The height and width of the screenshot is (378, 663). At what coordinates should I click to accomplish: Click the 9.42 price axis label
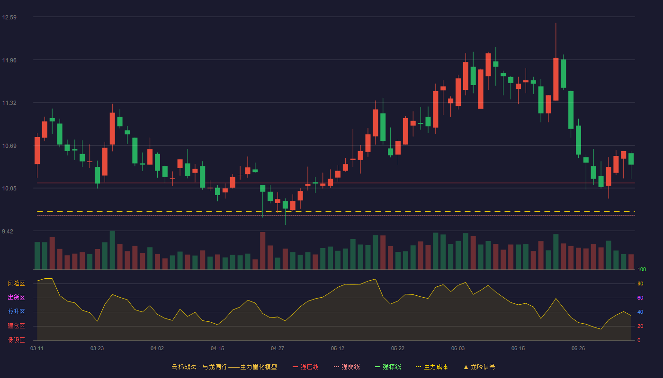click(x=8, y=231)
